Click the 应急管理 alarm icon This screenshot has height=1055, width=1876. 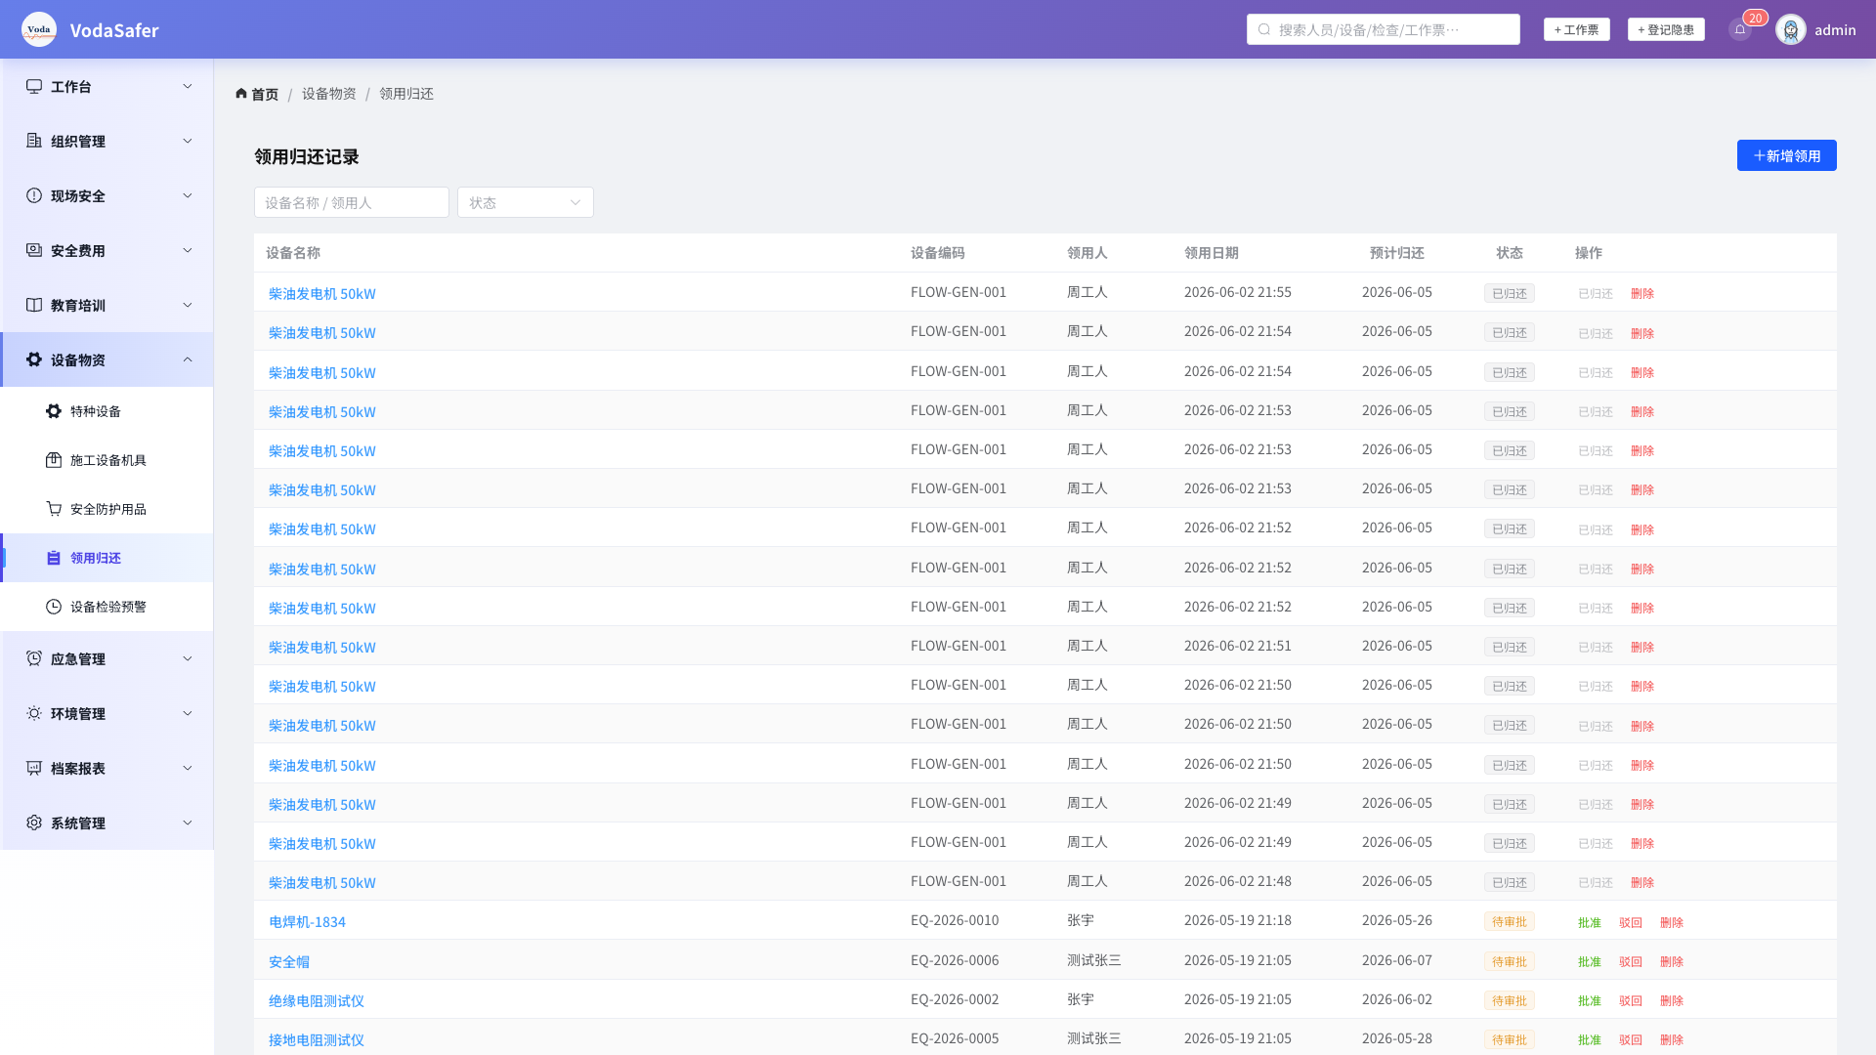click(34, 658)
